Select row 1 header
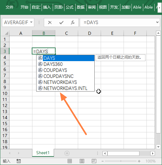The width and height of the screenshot is (162, 165). tap(5, 39)
